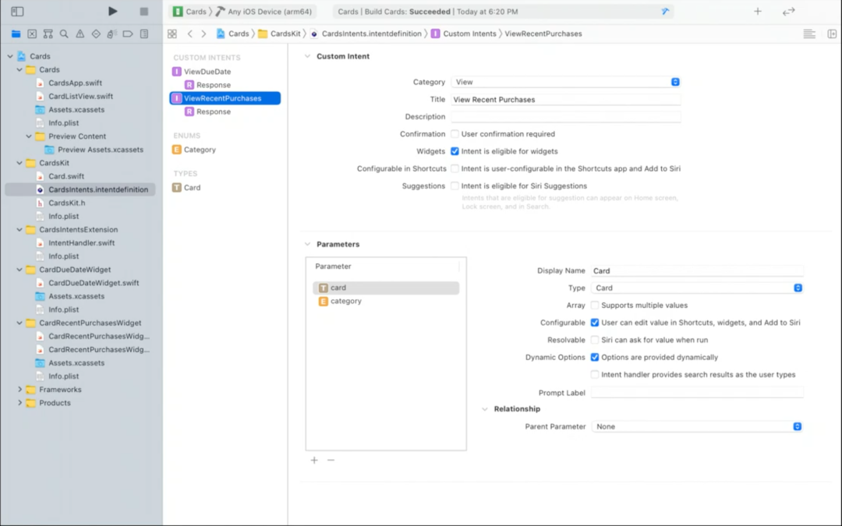The height and width of the screenshot is (526, 842).
Task: Enable User confirmation required checkbox
Action: (x=455, y=134)
